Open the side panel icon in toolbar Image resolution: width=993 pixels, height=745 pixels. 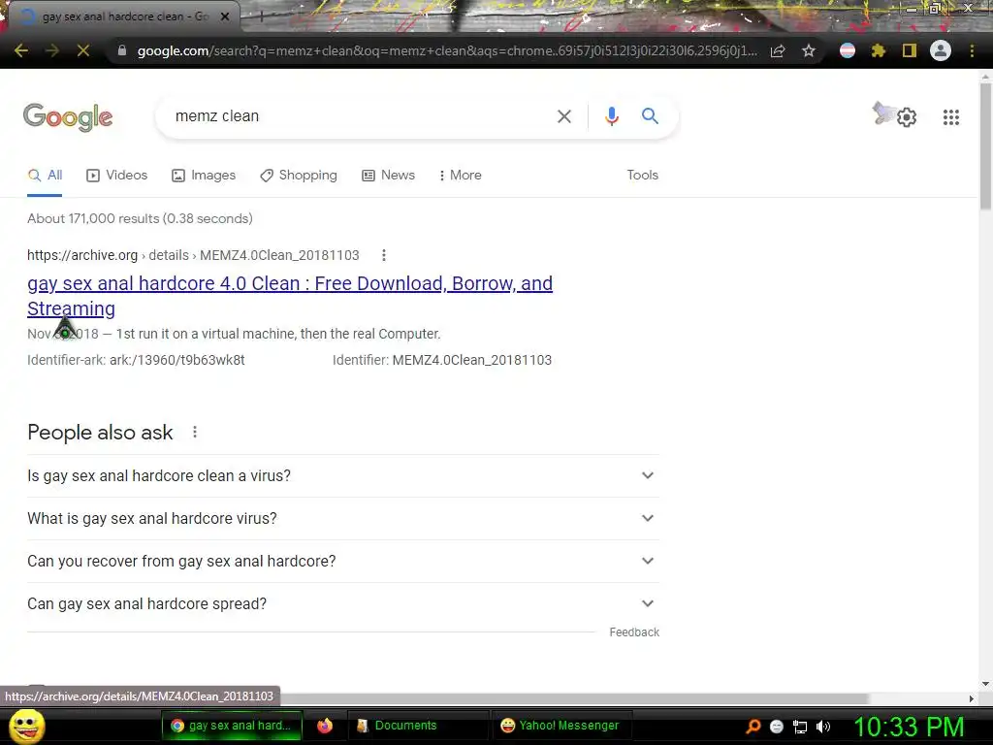(x=910, y=50)
